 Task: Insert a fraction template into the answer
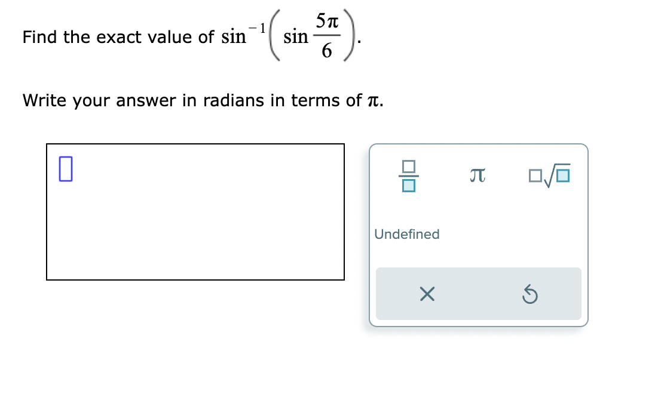409,175
